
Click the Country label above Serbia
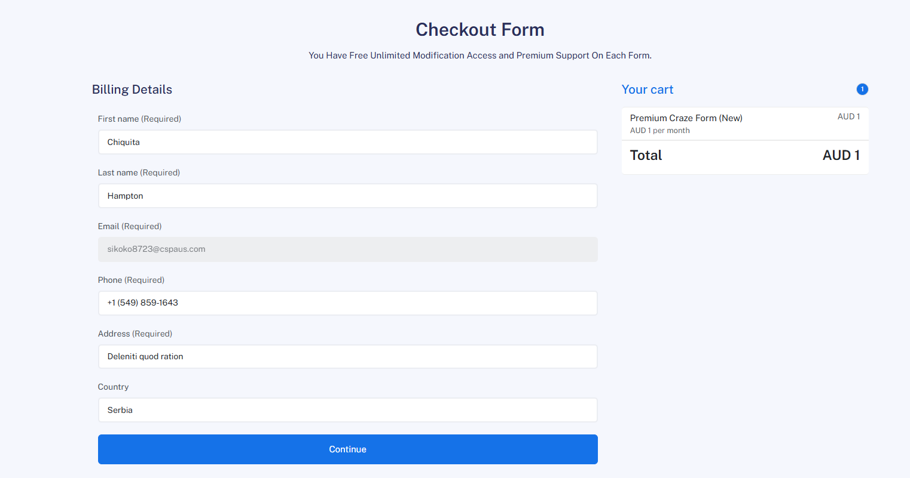(x=113, y=387)
